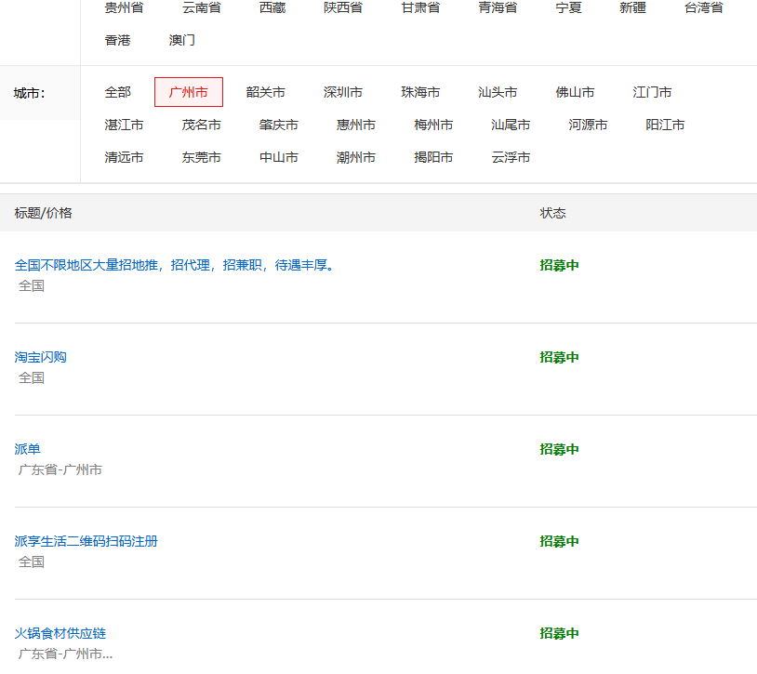Filter jobs by 珠海市
The width and height of the screenshot is (757, 674).
pos(419,92)
